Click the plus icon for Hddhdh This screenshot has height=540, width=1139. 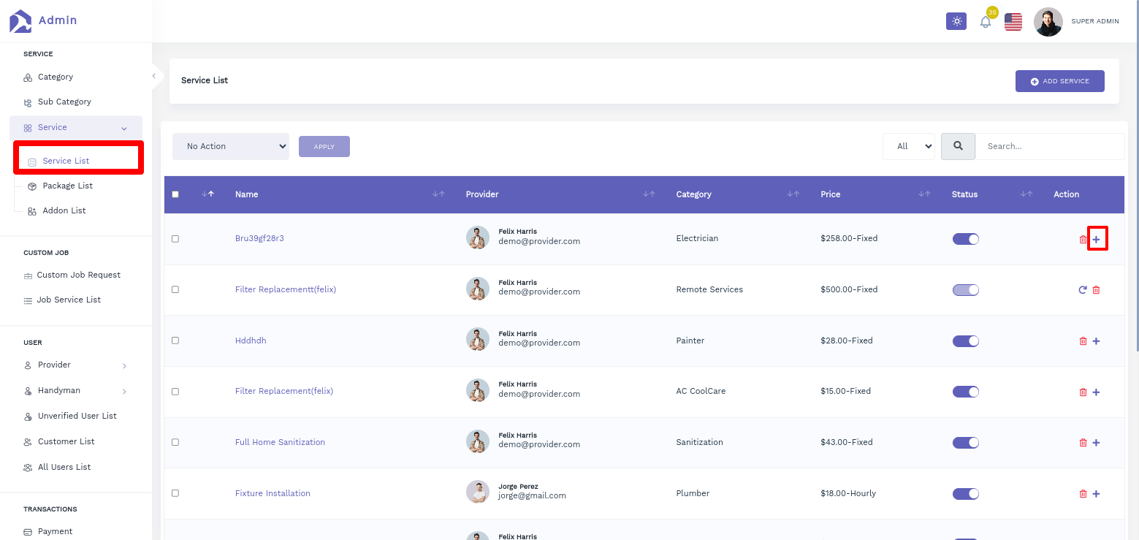tap(1096, 341)
